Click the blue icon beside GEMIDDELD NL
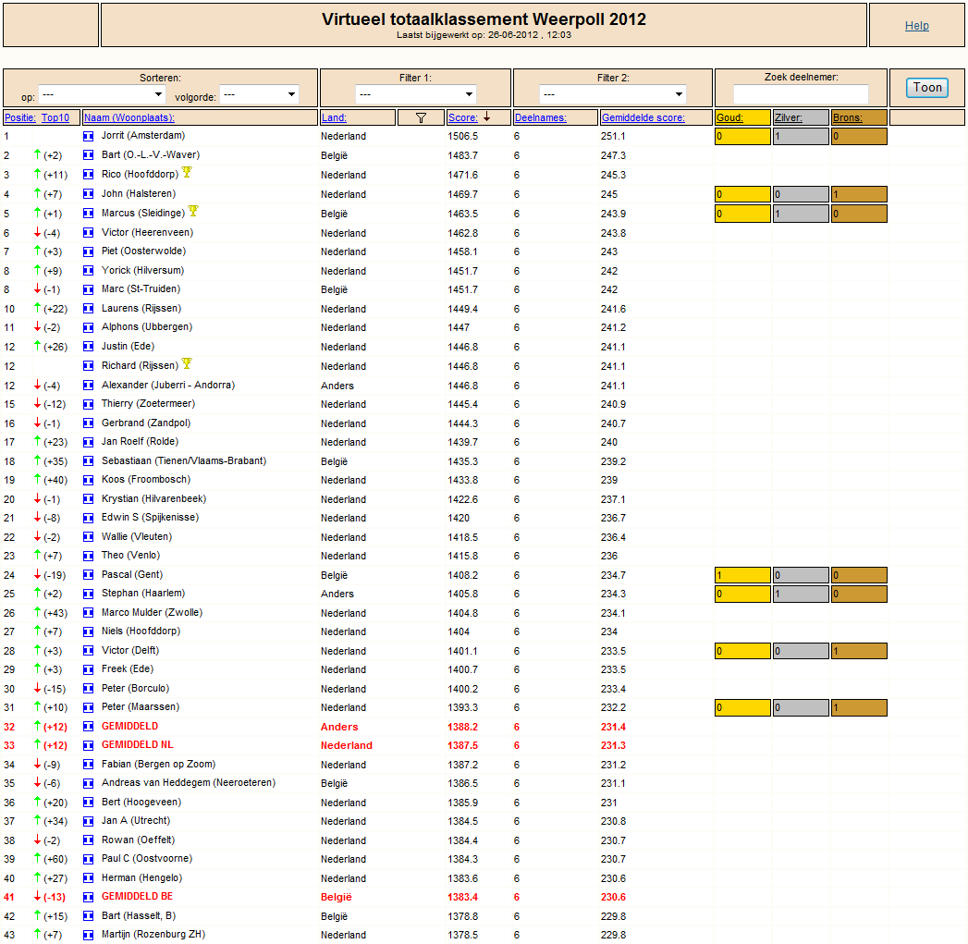The image size is (968, 944). [x=88, y=745]
